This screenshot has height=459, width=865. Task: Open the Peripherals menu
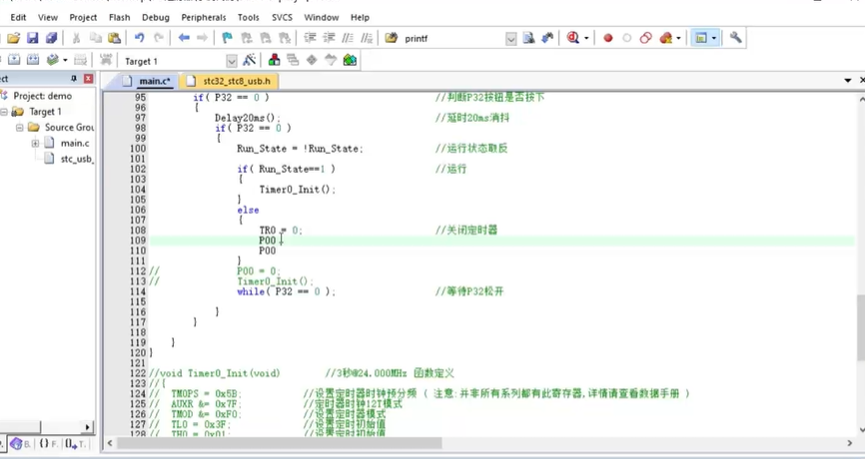pyautogui.click(x=204, y=17)
